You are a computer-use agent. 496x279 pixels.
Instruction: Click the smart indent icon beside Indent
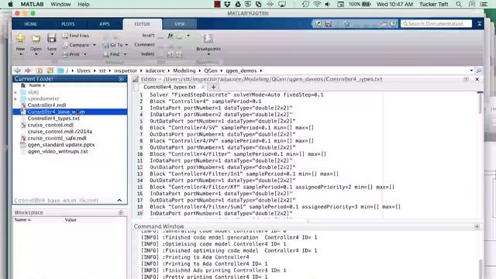[170, 54]
